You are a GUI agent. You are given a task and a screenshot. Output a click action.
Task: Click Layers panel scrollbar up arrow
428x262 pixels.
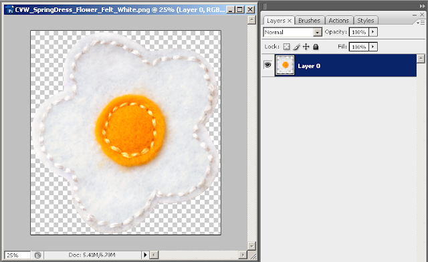pos(421,58)
